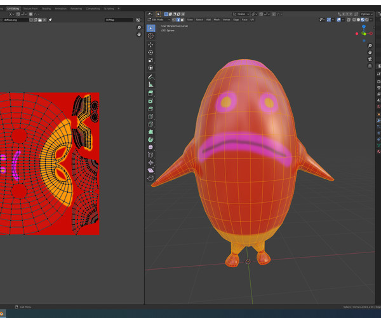Click the UVMap field in UV editor

click(119, 20)
